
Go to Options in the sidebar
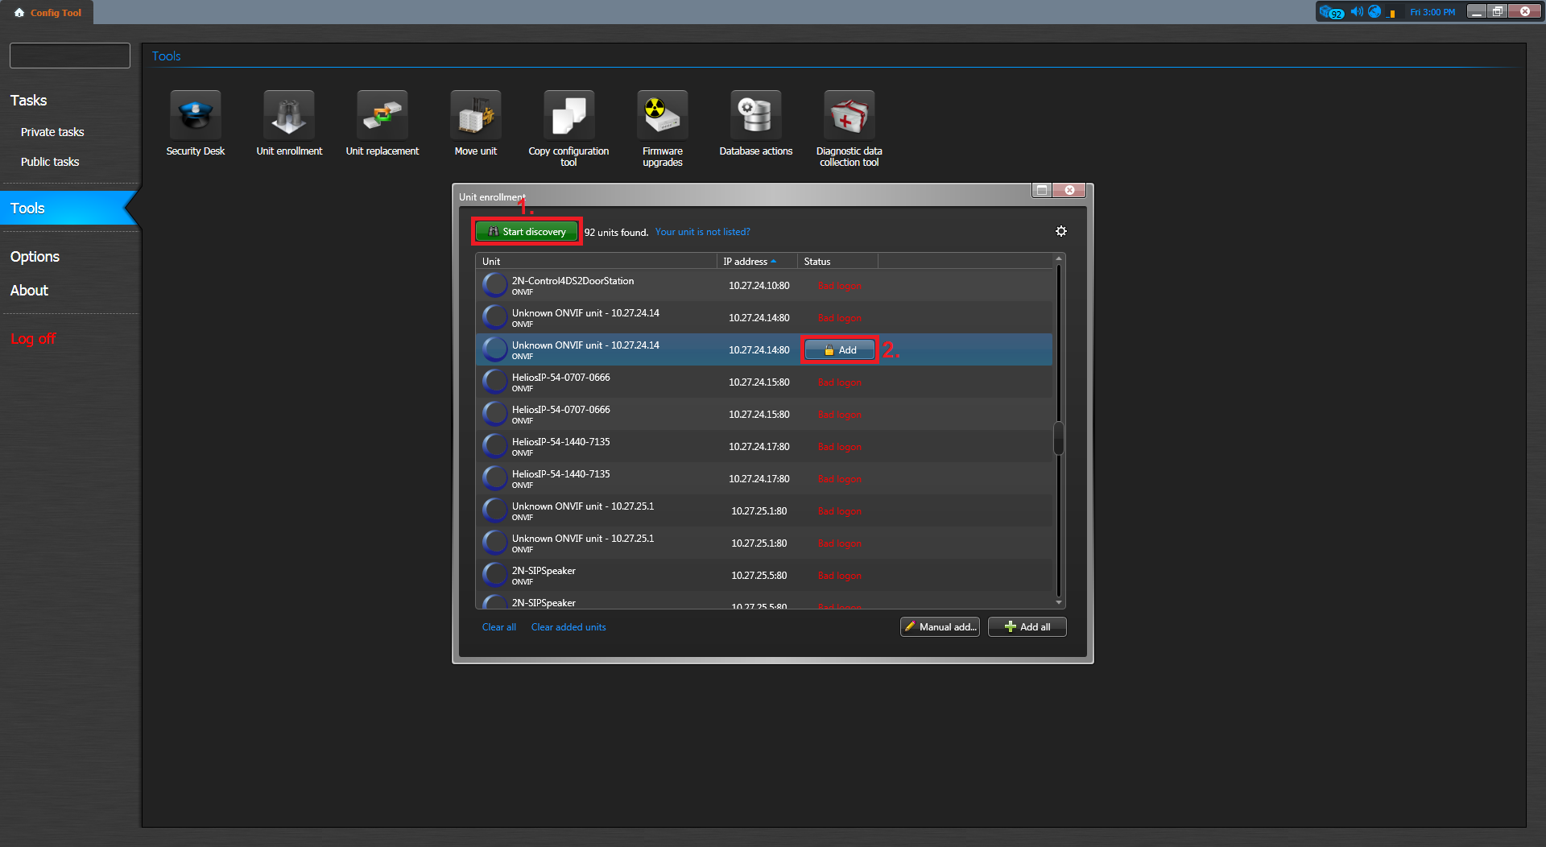point(35,257)
